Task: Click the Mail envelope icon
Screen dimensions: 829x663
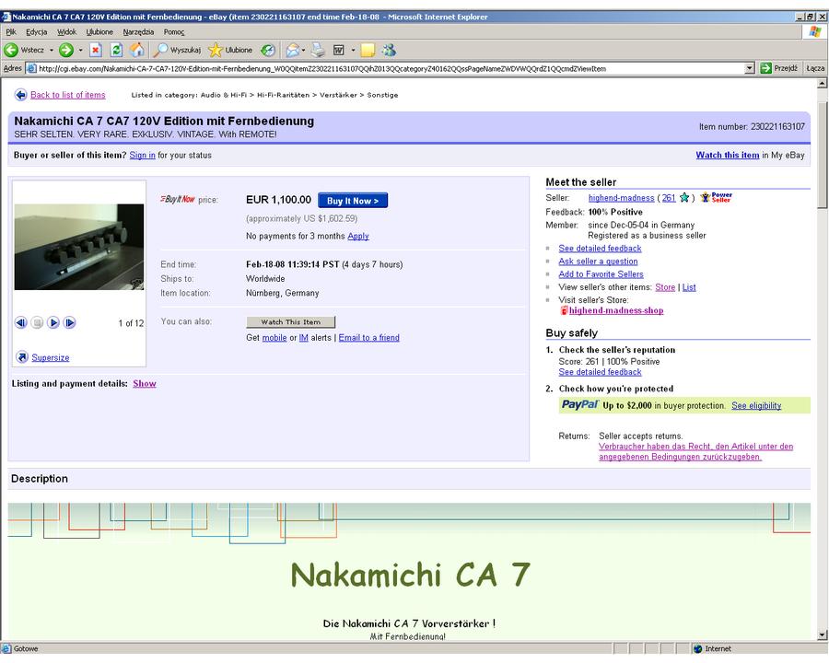Action: point(292,51)
